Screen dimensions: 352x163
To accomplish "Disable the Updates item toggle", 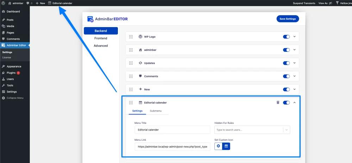I will 286,63.
